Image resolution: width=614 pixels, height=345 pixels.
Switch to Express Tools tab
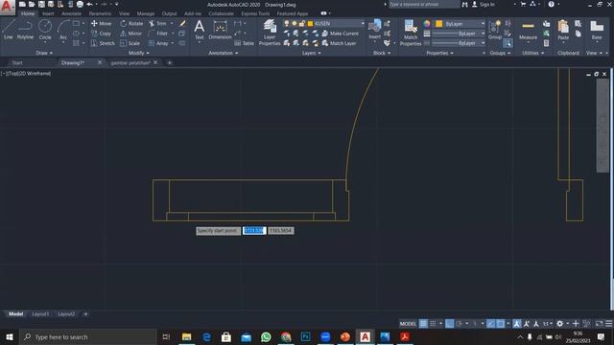[255, 13]
